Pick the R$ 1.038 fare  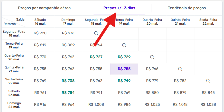(x=208, y=104)
